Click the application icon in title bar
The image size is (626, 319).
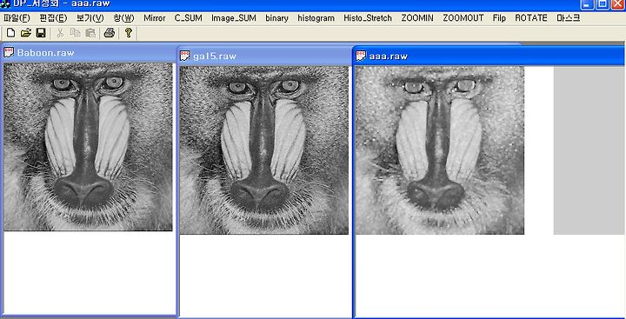(5, 4)
